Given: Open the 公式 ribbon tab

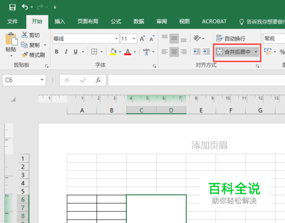Looking at the screenshot, I should click(116, 22).
